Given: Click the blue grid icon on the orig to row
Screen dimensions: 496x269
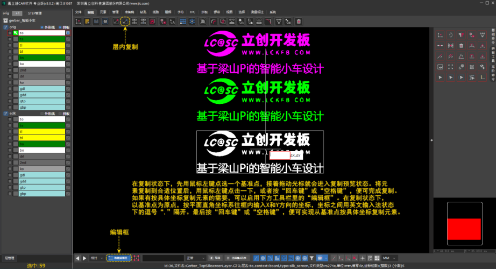Looking at the screenshot, I should point(68,33).
